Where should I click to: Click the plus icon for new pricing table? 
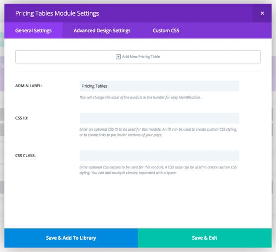[119, 57]
